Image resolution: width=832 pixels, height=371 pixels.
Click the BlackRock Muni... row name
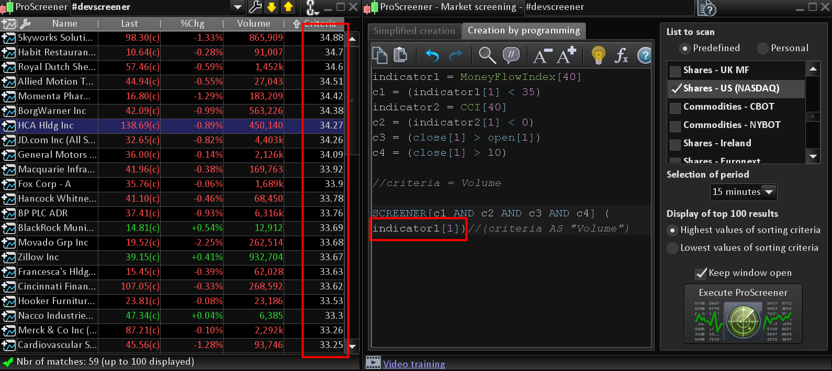coord(56,228)
